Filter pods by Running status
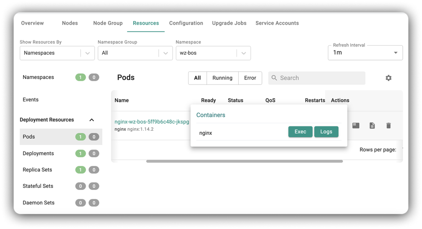 [222, 78]
